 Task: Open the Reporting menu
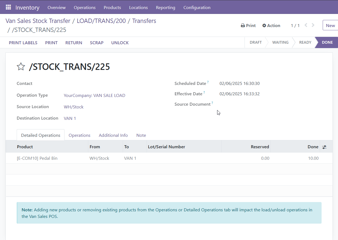[165, 7]
